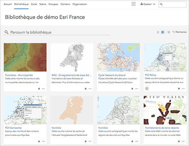Star the Tremblements de terre récents item
189x146 pixels.
coord(179,141)
